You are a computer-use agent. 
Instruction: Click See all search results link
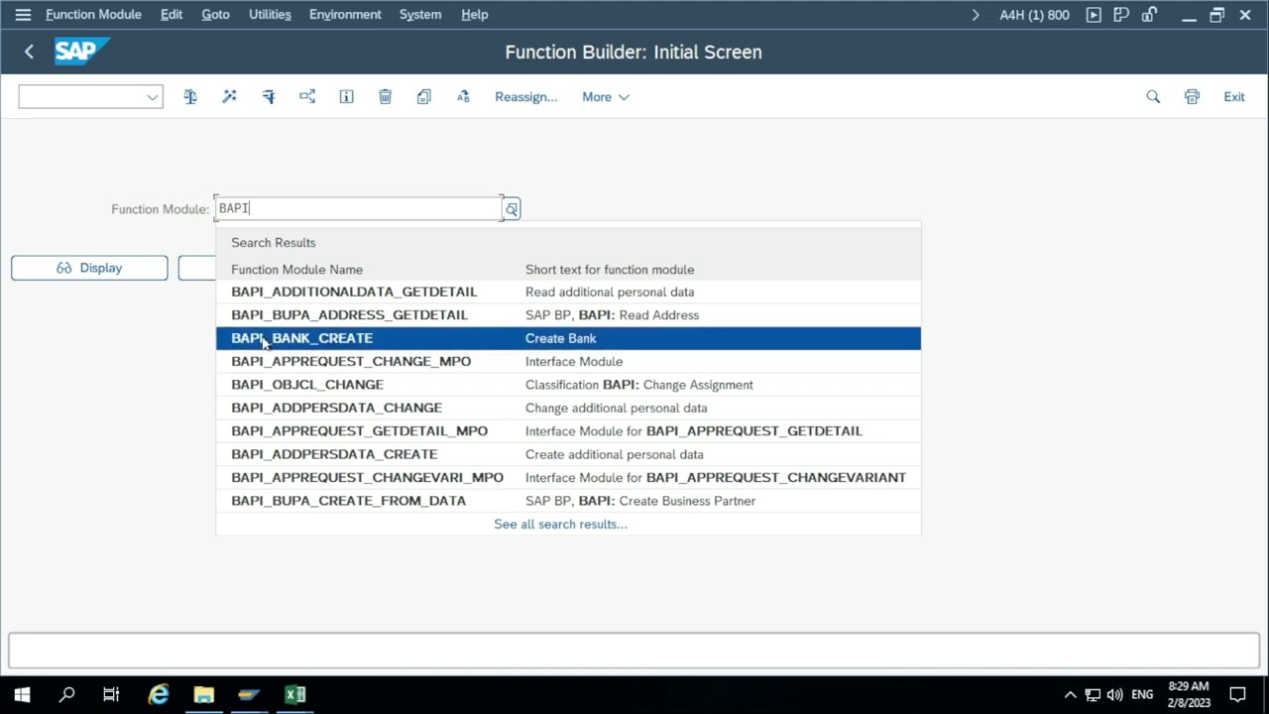click(x=560, y=524)
